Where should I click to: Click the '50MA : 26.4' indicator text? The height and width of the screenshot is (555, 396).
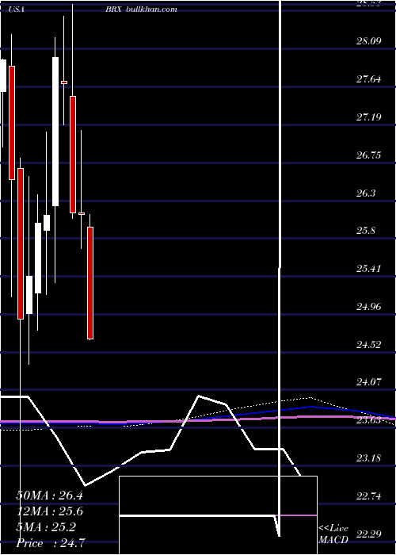[x=49, y=496]
